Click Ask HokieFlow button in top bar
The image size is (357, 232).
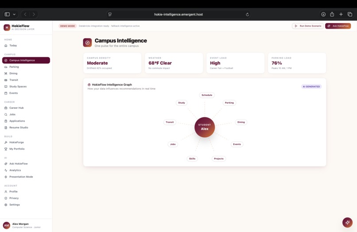click(x=338, y=26)
